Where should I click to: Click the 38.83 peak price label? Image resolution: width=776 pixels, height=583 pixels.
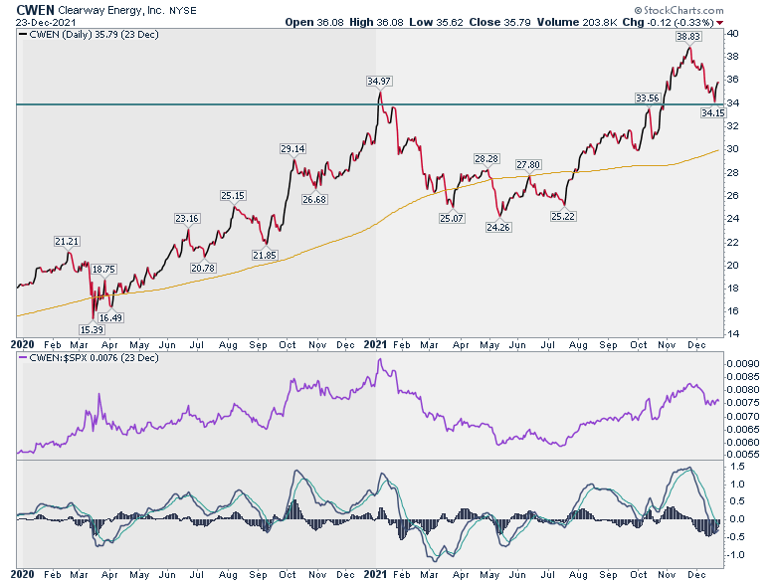point(688,36)
